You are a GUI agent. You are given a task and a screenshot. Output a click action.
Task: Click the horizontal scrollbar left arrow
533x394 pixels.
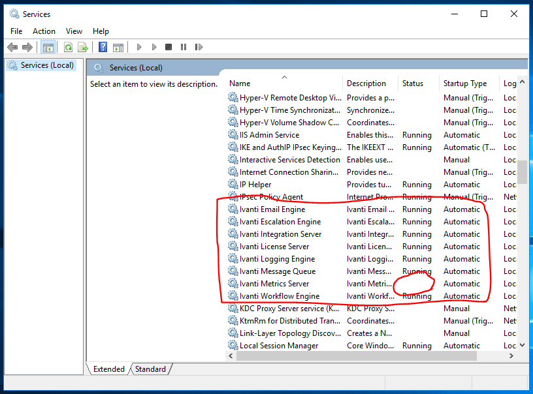tap(231, 356)
